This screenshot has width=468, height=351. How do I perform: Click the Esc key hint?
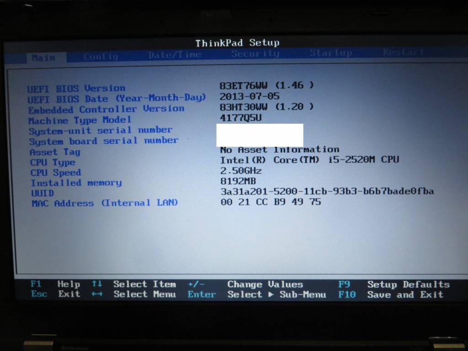(x=39, y=294)
